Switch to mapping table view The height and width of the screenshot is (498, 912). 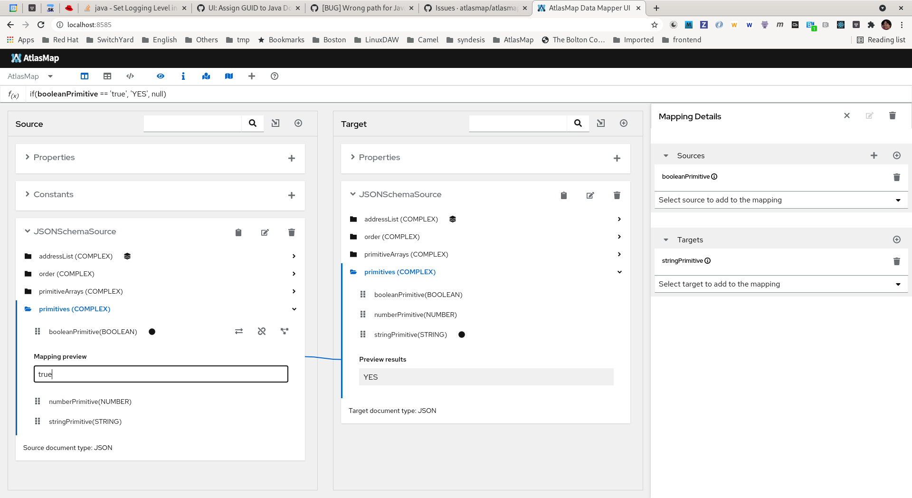[107, 76]
